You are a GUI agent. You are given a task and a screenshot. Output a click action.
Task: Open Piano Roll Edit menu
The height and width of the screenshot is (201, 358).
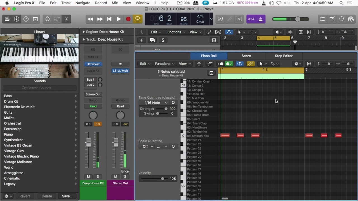[145, 64]
